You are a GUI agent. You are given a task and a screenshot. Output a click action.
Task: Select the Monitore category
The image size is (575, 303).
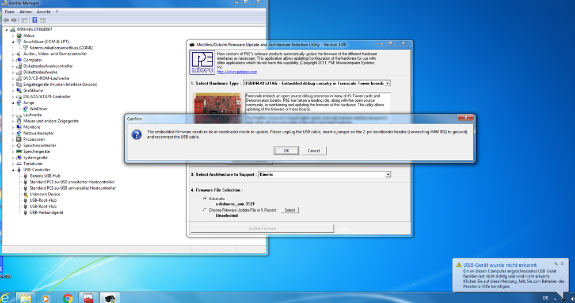[32, 127]
